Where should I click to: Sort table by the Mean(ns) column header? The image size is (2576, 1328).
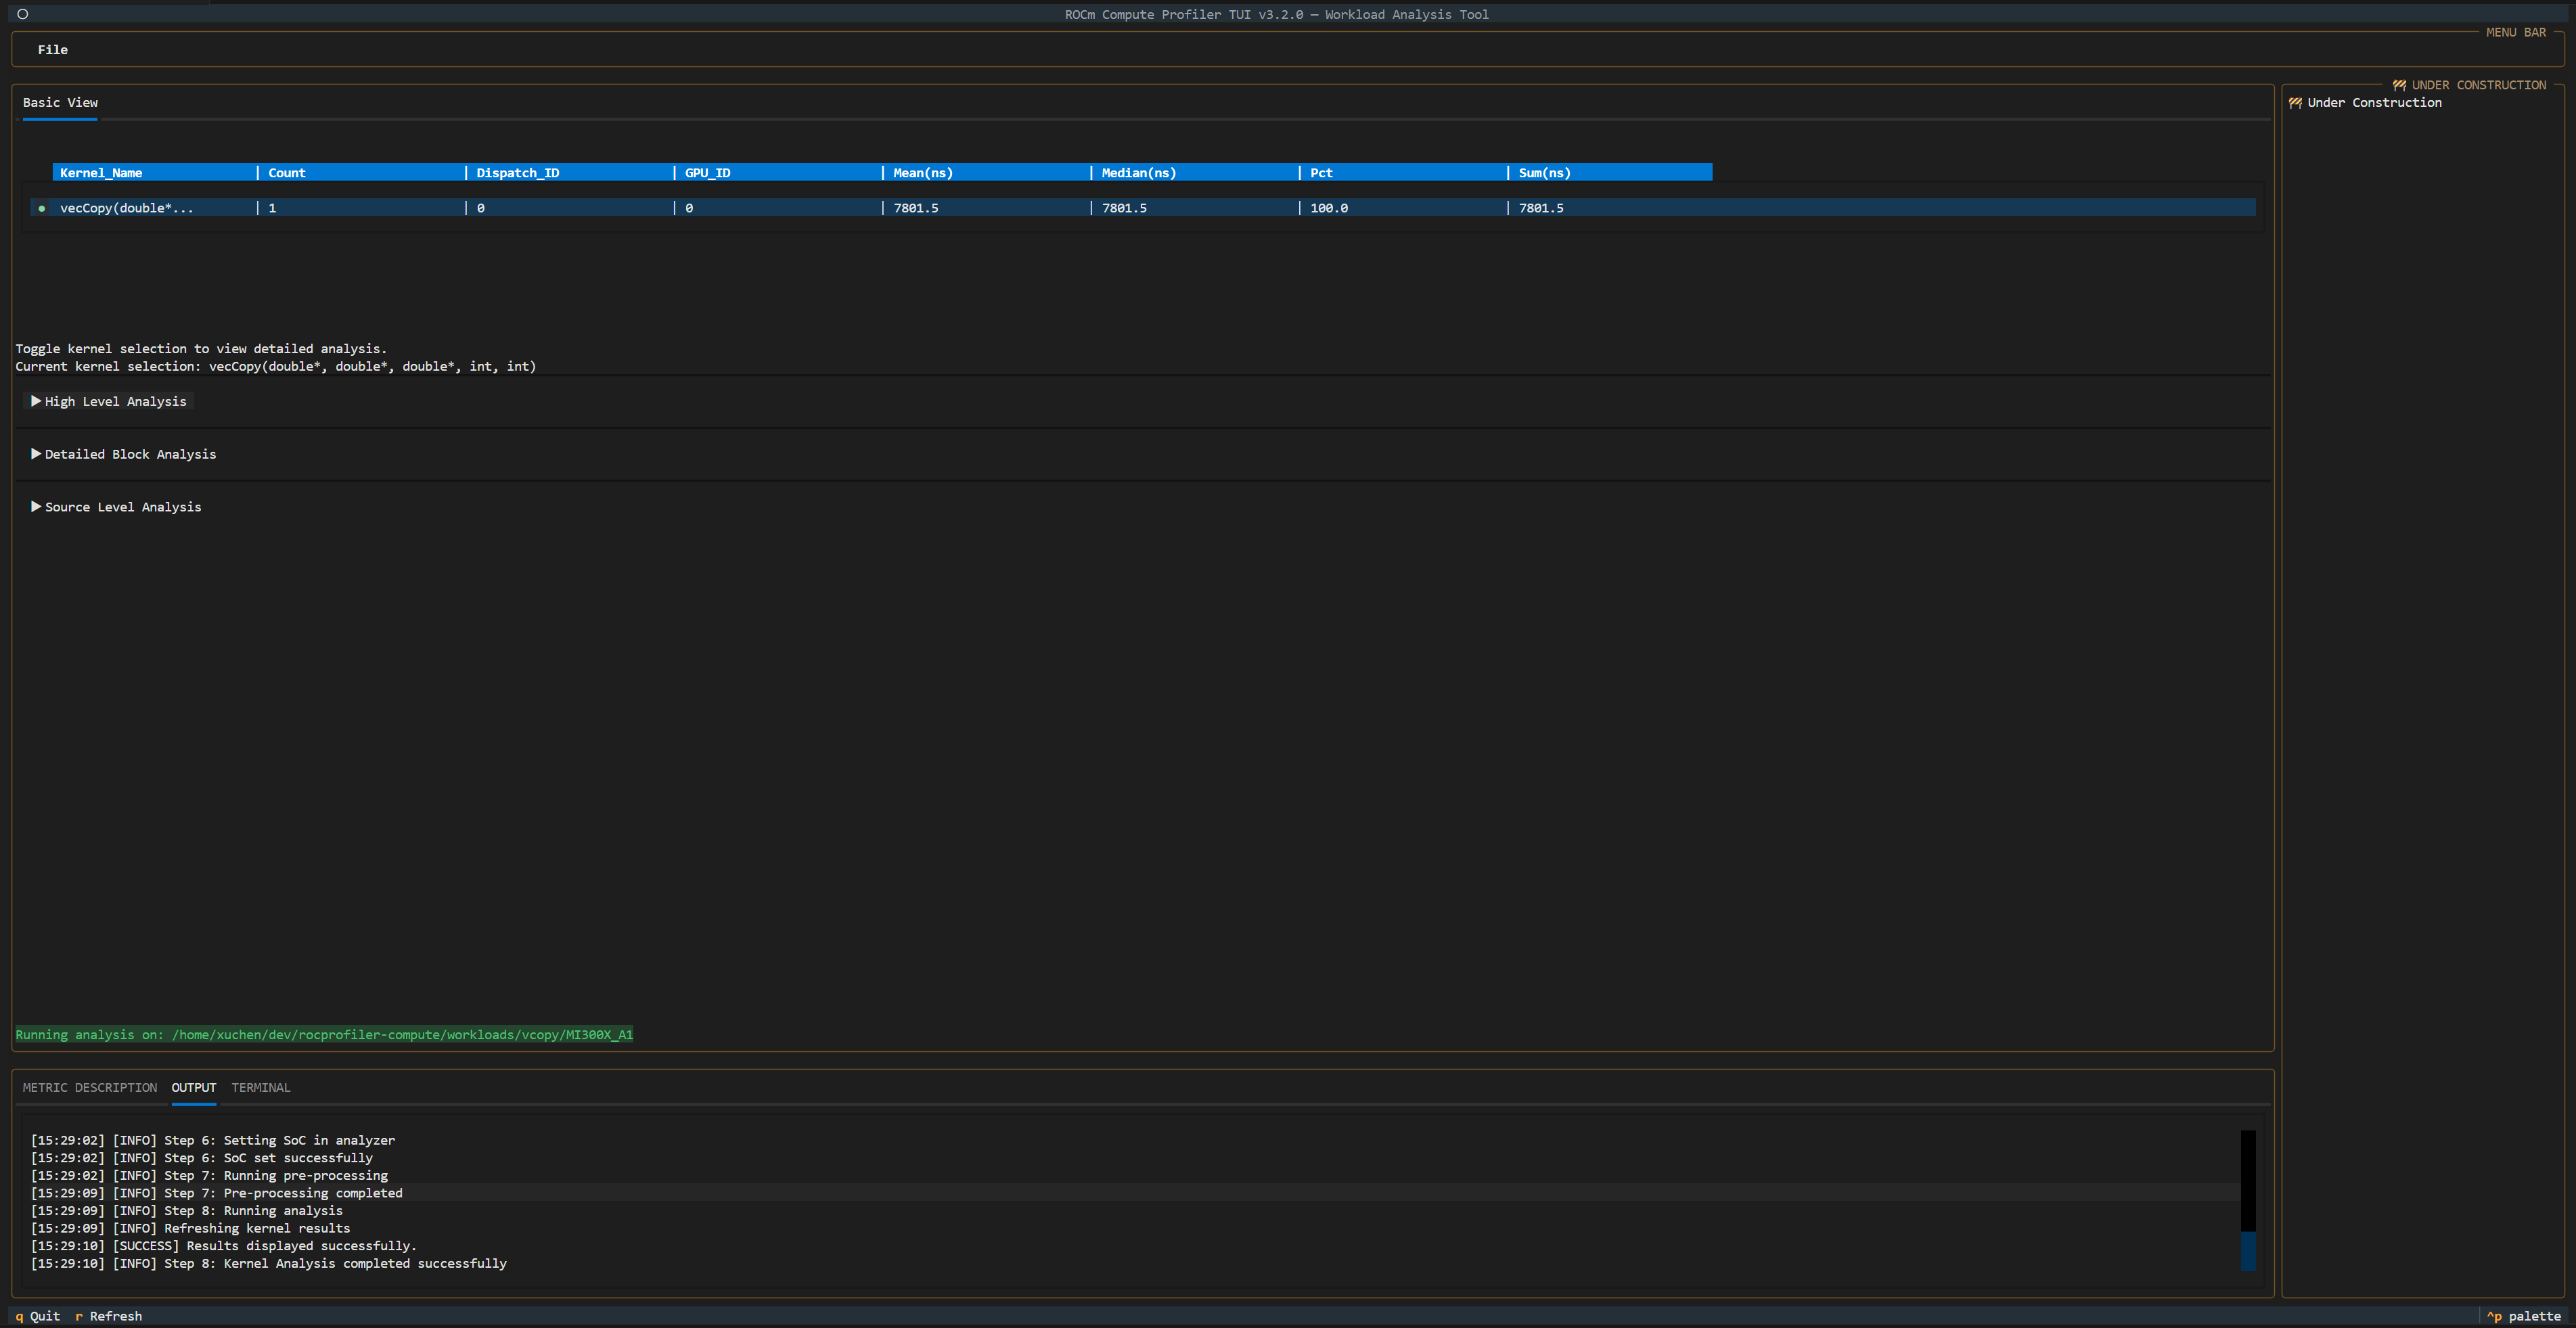[922, 172]
